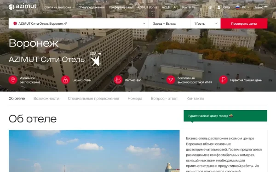Open Конференц-залы in top menu

(x=121, y=7)
